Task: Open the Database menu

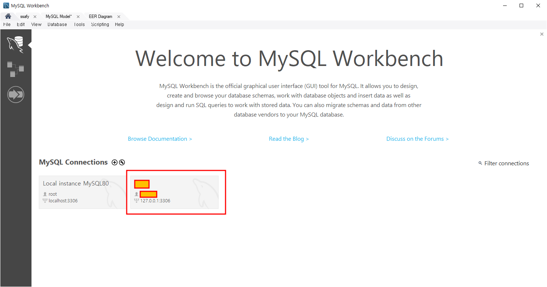Action: click(57, 25)
